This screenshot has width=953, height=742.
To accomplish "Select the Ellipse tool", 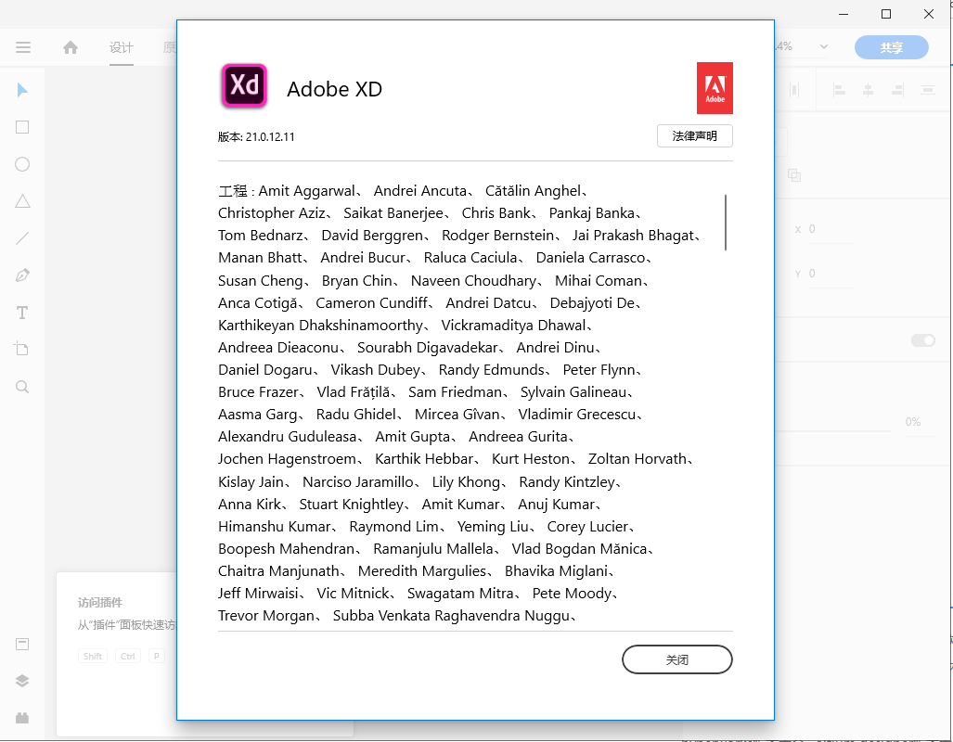I will 22,164.
